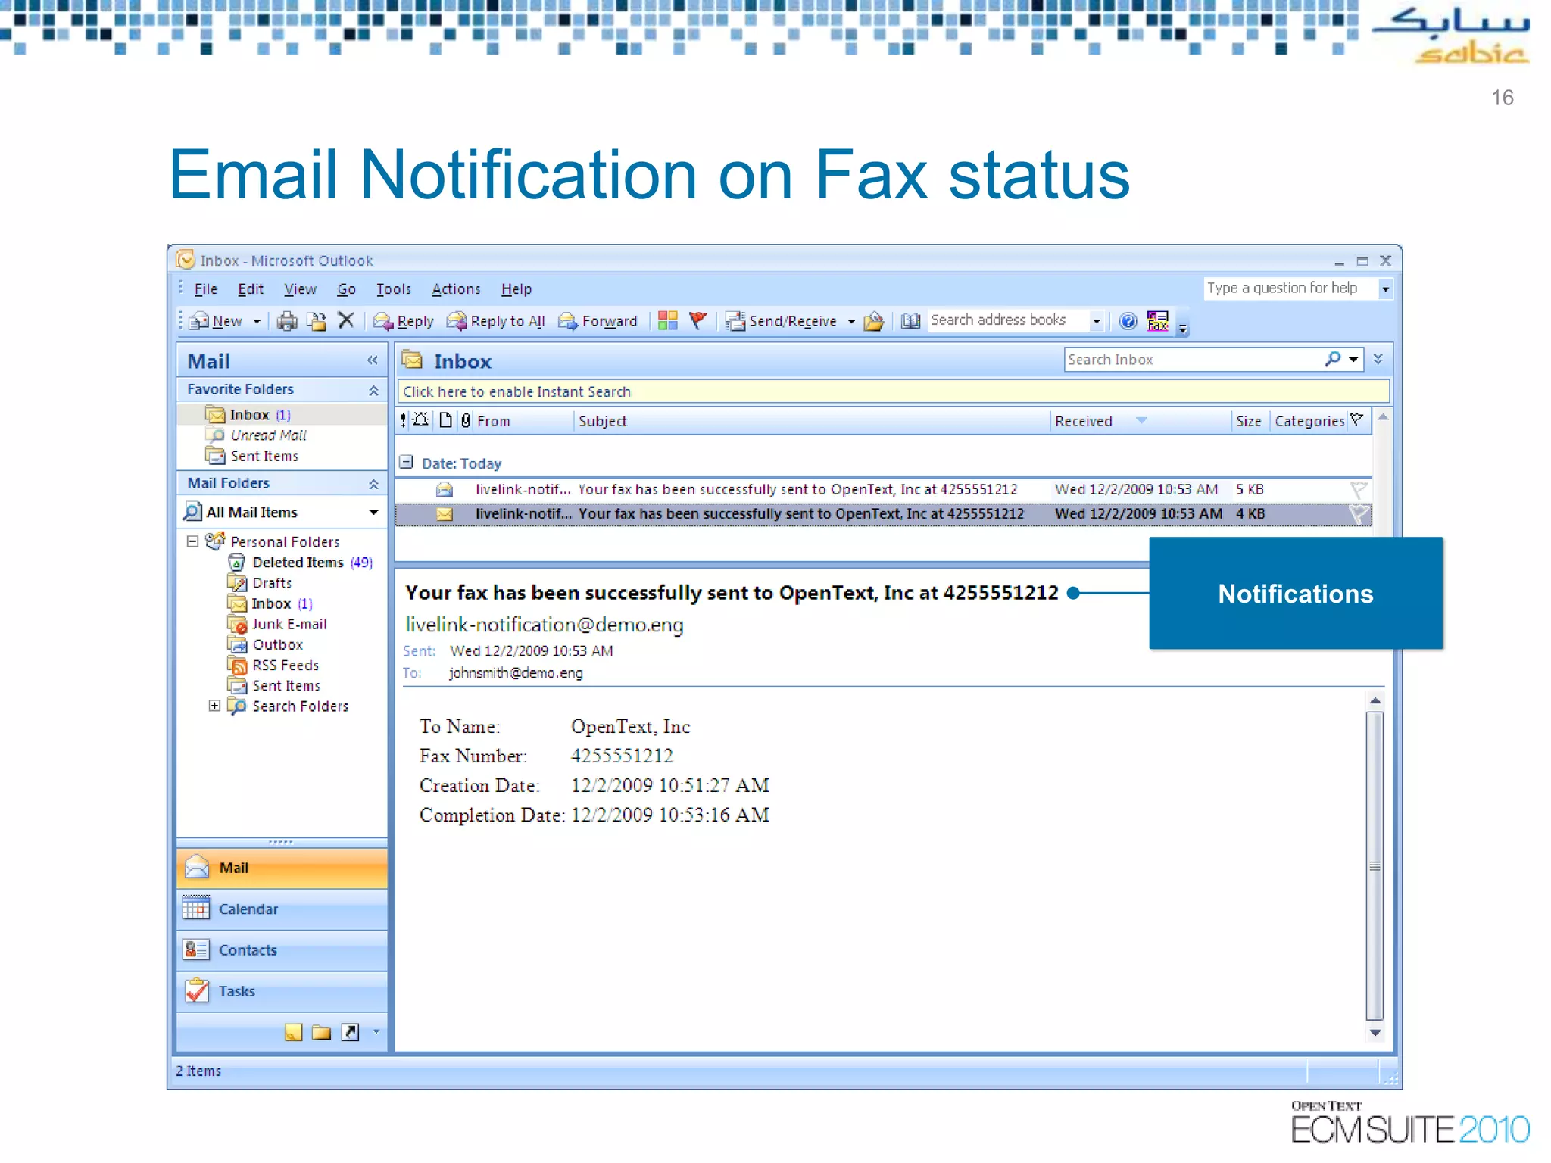Click the New mail button
The width and height of the screenshot is (1551, 1163).
[x=217, y=322]
